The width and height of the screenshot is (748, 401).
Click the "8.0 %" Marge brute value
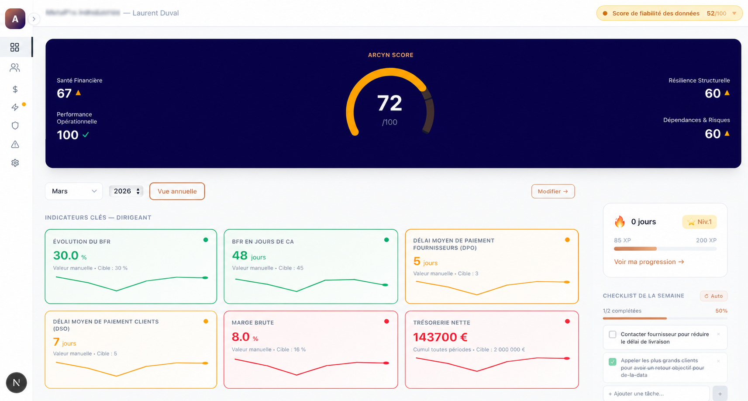coord(245,337)
